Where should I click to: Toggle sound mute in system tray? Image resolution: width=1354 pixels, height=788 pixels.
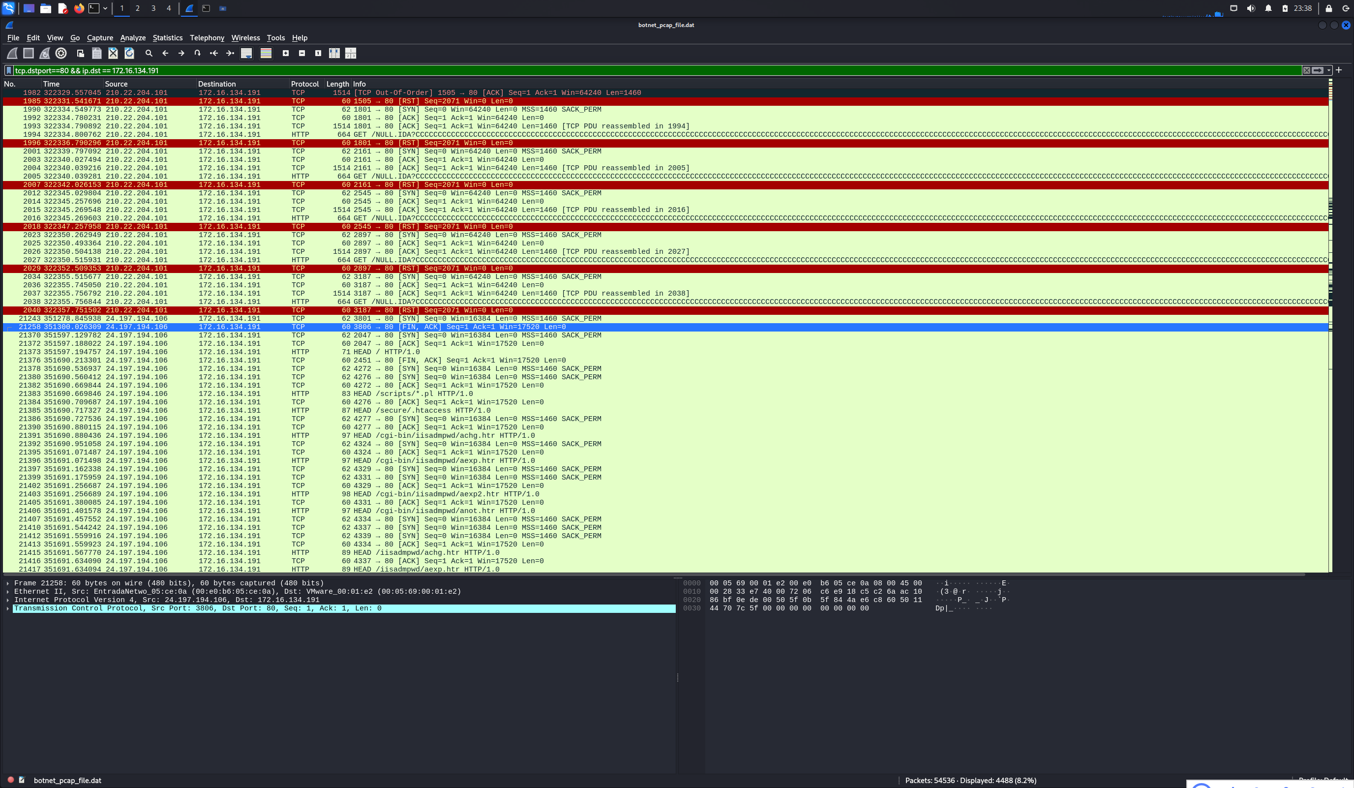1251,8
